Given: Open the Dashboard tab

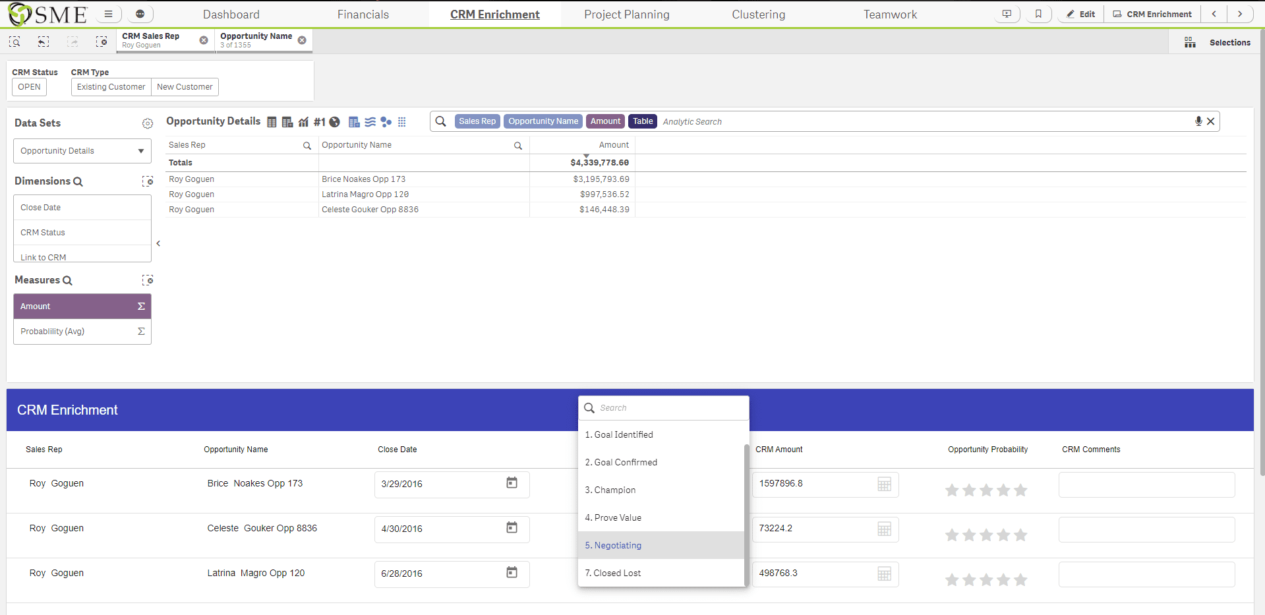Looking at the screenshot, I should (231, 15).
